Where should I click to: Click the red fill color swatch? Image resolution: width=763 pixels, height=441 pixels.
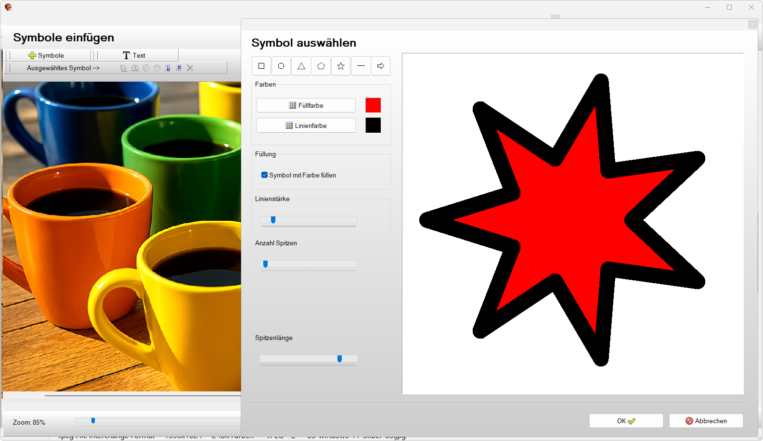(x=373, y=105)
